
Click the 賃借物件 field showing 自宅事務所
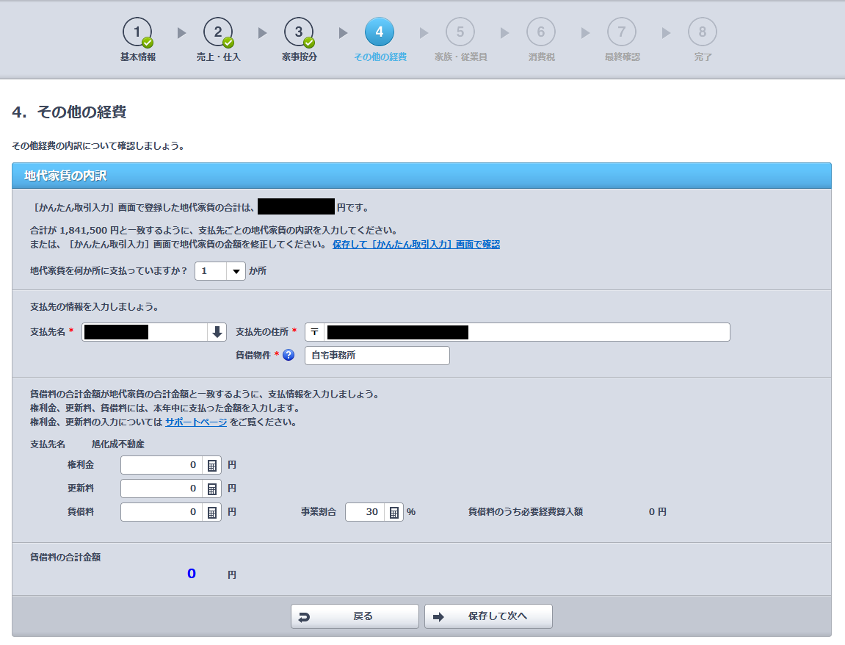(x=377, y=355)
